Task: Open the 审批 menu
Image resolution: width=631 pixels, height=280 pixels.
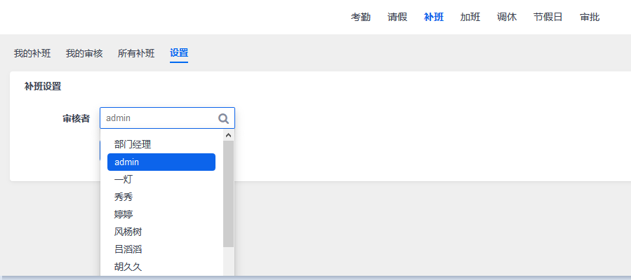Action: point(590,17)
